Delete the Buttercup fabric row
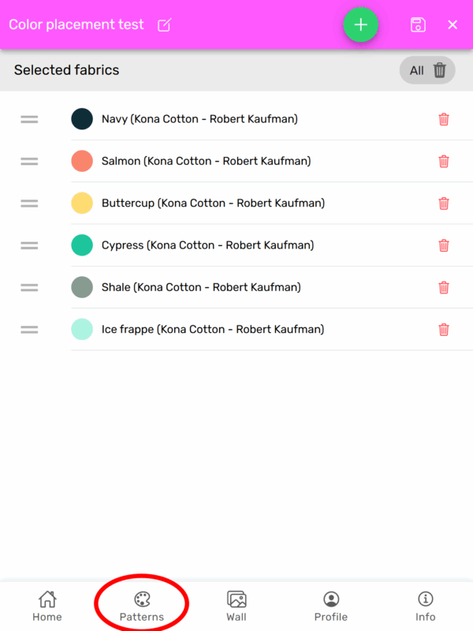Viewport: 473px width, 631px height. coord(444,203)
